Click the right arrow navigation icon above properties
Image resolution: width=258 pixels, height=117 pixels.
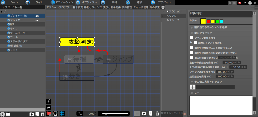pos(256,7)
